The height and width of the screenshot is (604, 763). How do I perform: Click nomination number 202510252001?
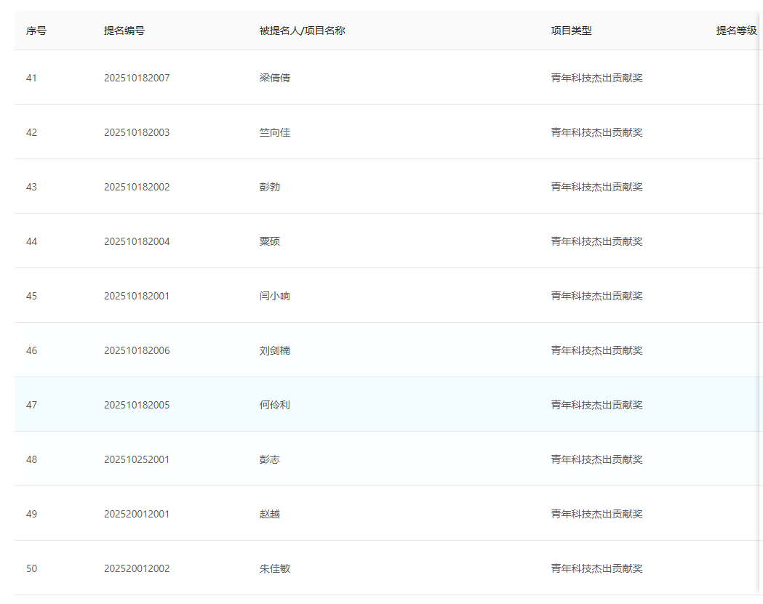135,459
